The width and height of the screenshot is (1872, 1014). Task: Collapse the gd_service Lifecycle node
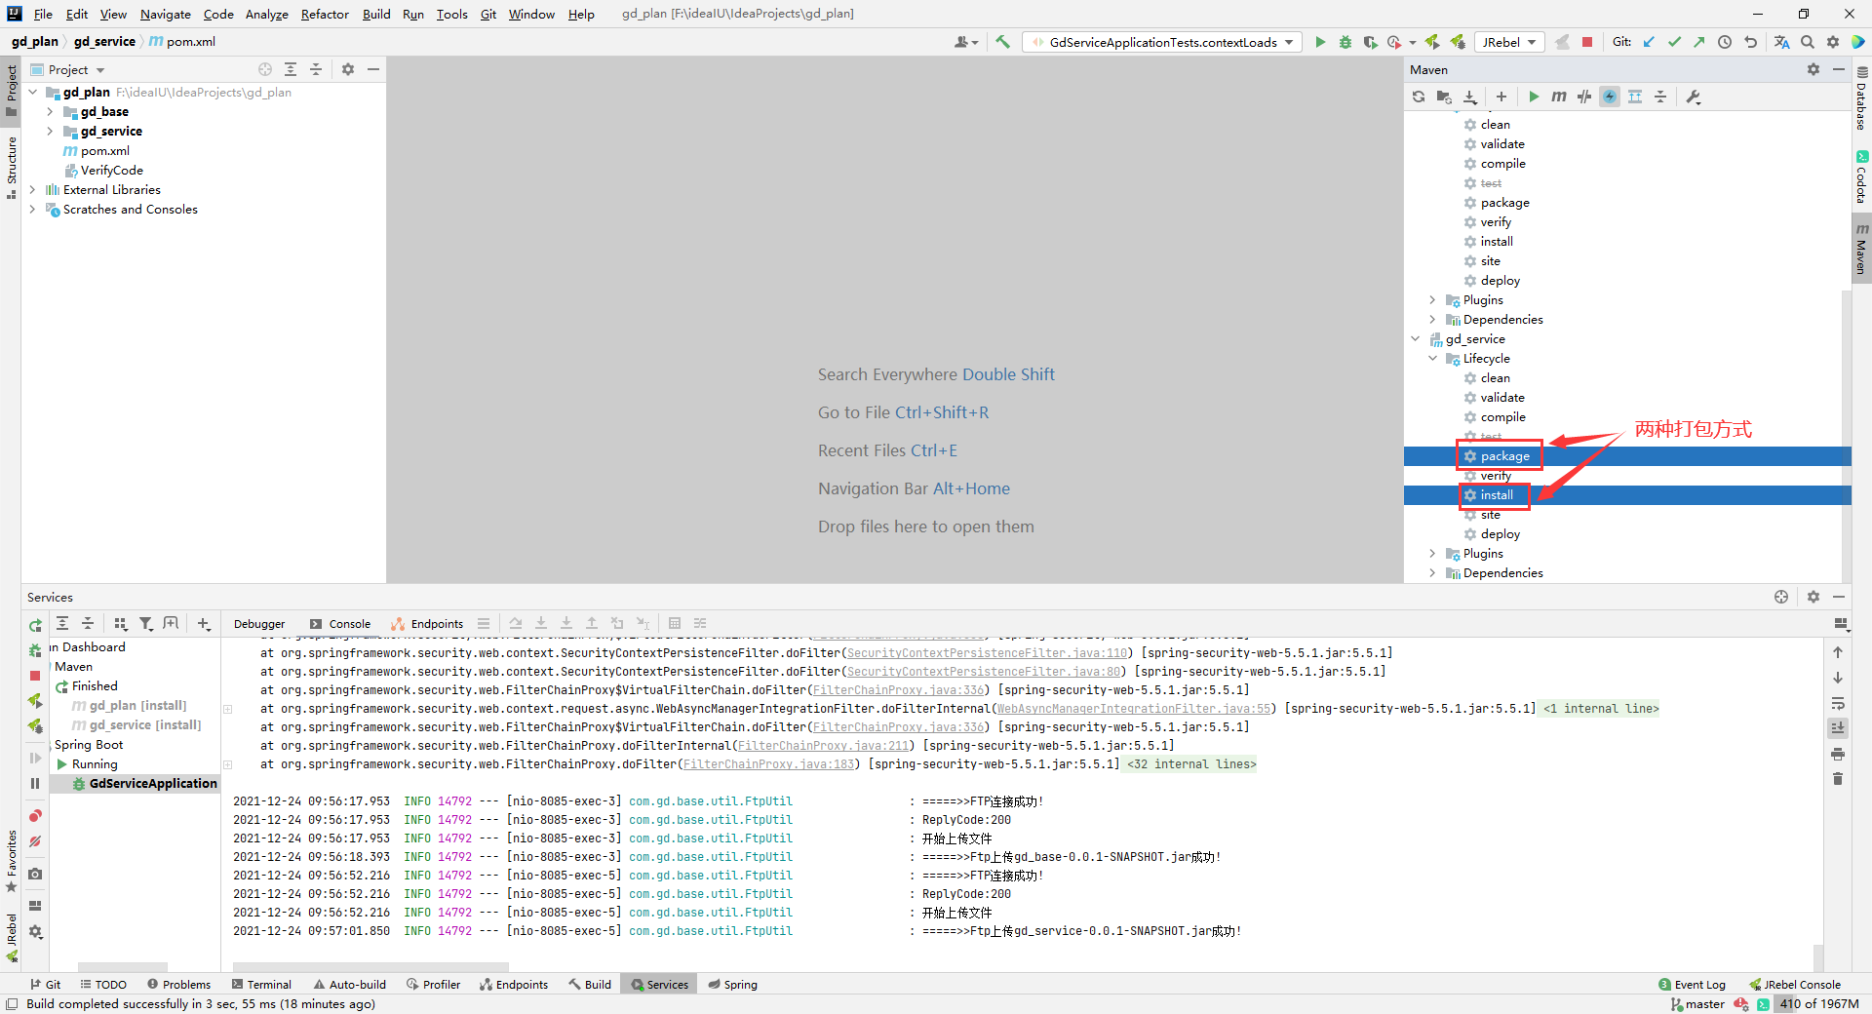1432,359
